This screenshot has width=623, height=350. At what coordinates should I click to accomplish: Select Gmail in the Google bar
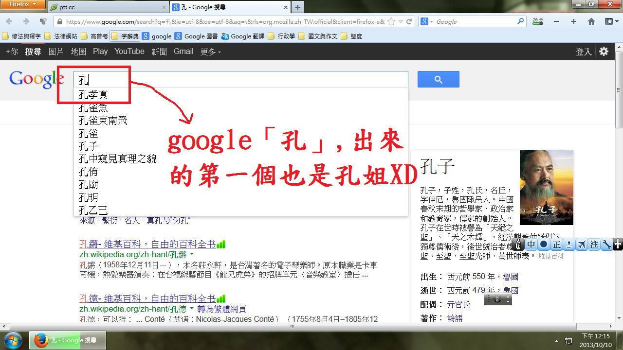[183, 52]
